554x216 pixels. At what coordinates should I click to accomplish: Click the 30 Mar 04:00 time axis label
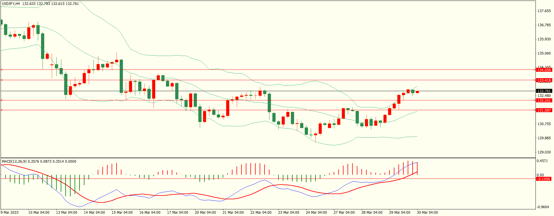pos(427,213)
